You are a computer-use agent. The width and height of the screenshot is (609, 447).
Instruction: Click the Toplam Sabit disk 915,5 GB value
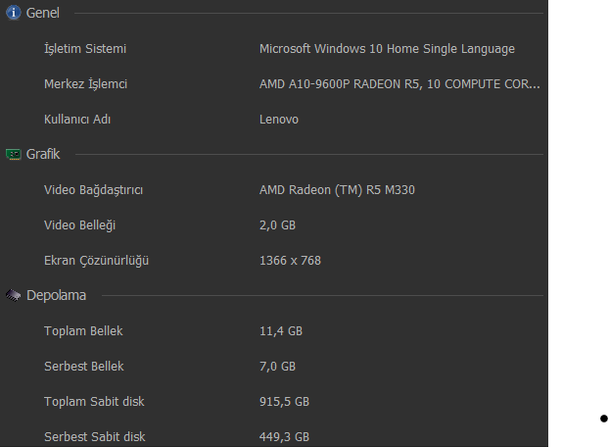click(x=284, y=402)
